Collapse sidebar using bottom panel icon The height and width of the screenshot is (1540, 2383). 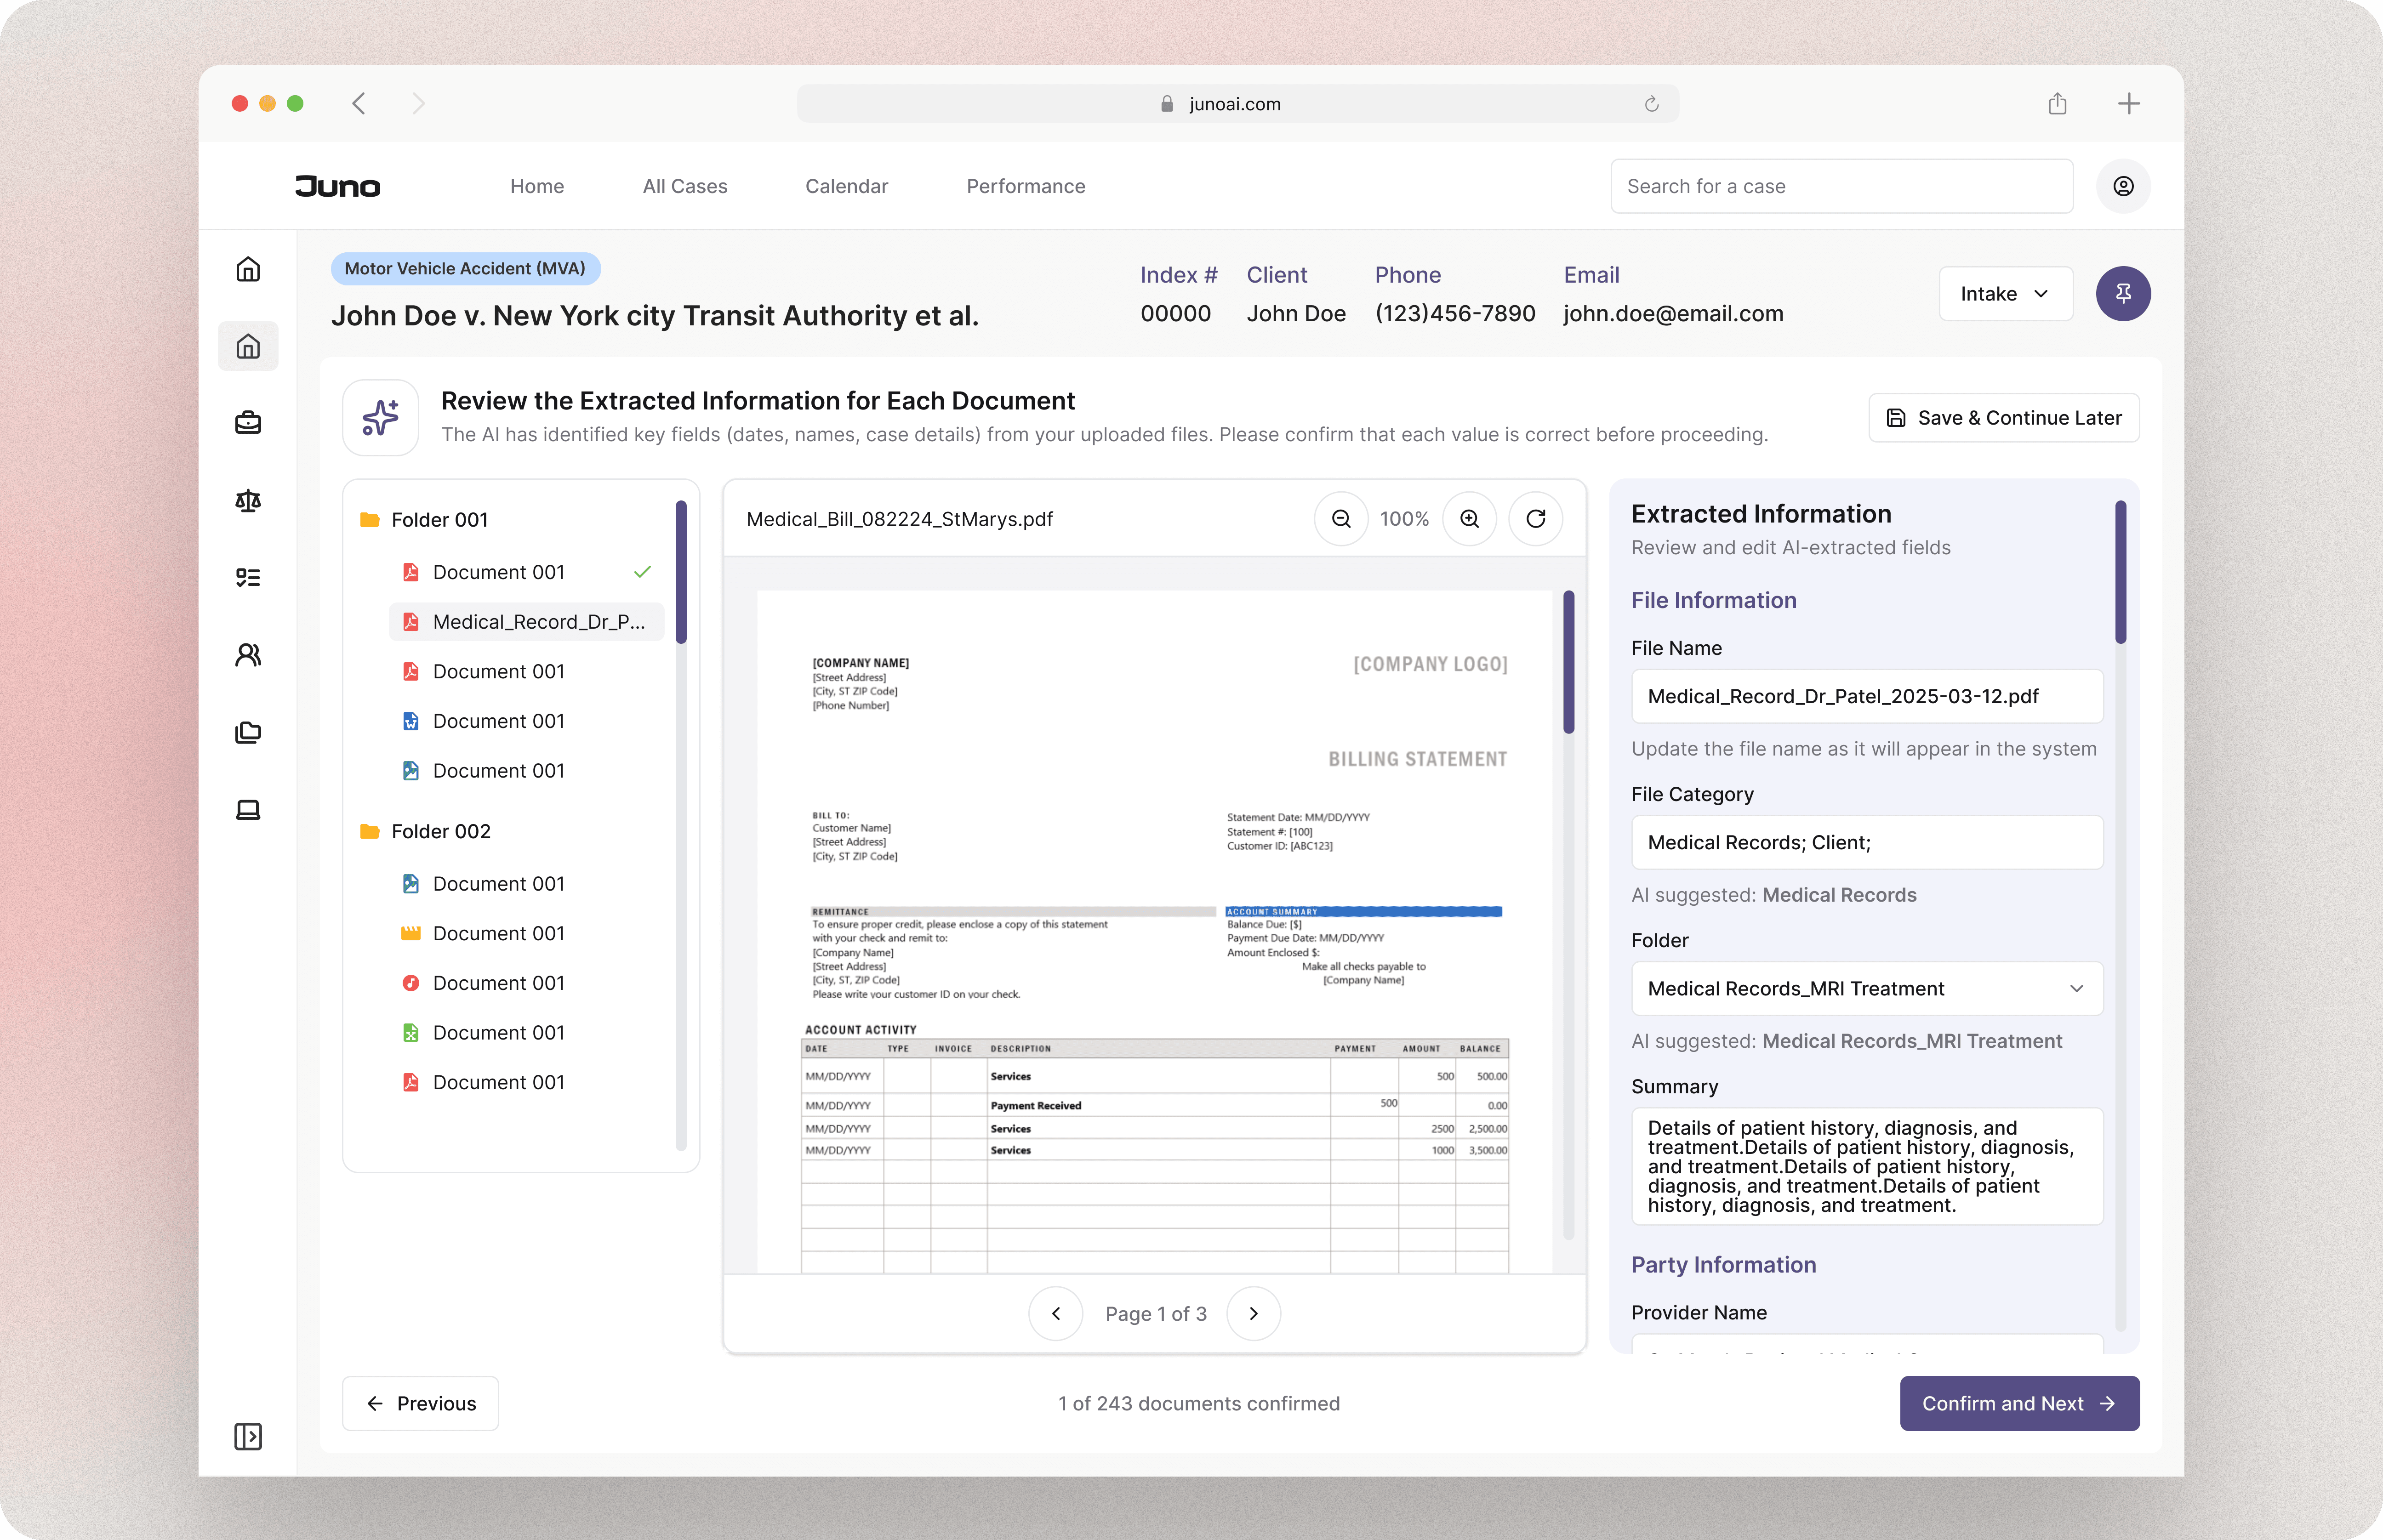248,1436
